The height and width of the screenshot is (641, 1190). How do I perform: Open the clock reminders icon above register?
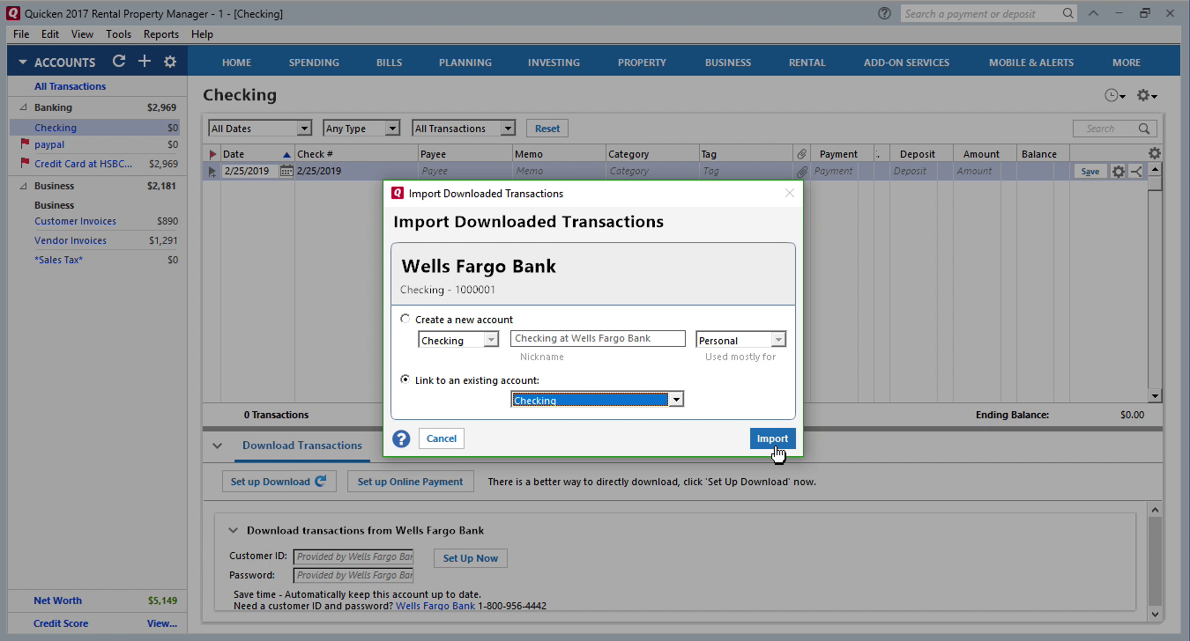point(1114,95)
